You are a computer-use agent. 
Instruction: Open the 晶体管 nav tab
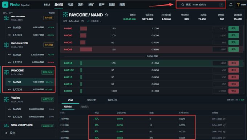(x=59, y=5)
